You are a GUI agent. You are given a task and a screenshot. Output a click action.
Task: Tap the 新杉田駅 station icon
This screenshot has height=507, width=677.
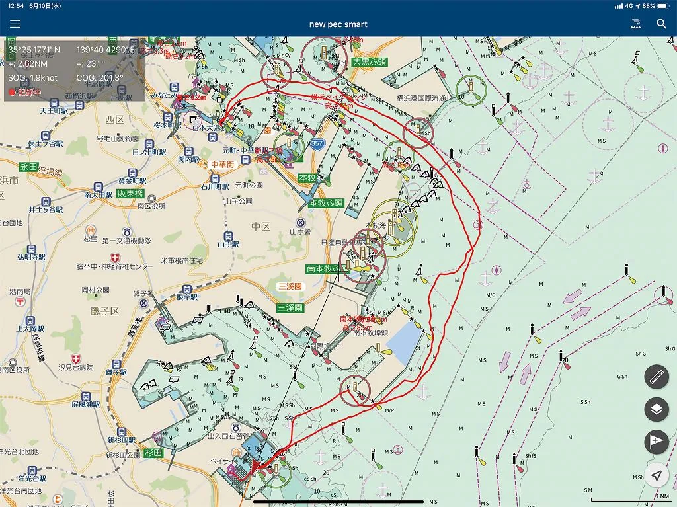(x=122, y=432)
